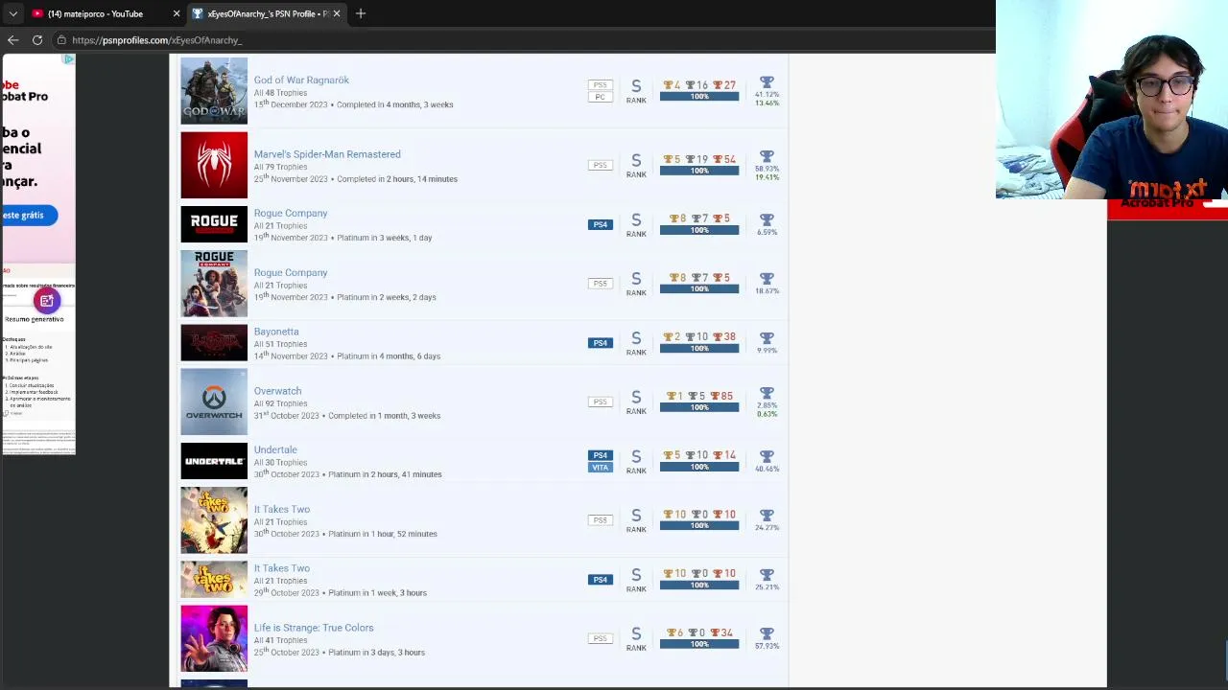The image size is (1228, 690).
Task: Click the Overwatch cover thumbnail
Action: 214,402
